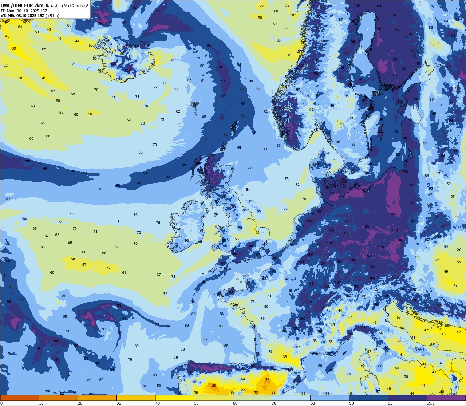
Task: Click the humidity value 51 east of Italy
Action: [413, 338]
